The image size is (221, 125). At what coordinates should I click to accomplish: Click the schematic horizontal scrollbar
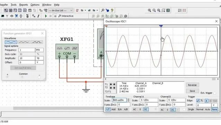pyautogui.click(x=59, y=108)
